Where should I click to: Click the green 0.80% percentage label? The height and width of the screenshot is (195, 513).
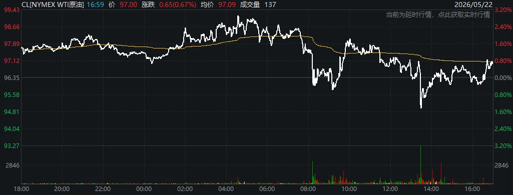point(503,95)
